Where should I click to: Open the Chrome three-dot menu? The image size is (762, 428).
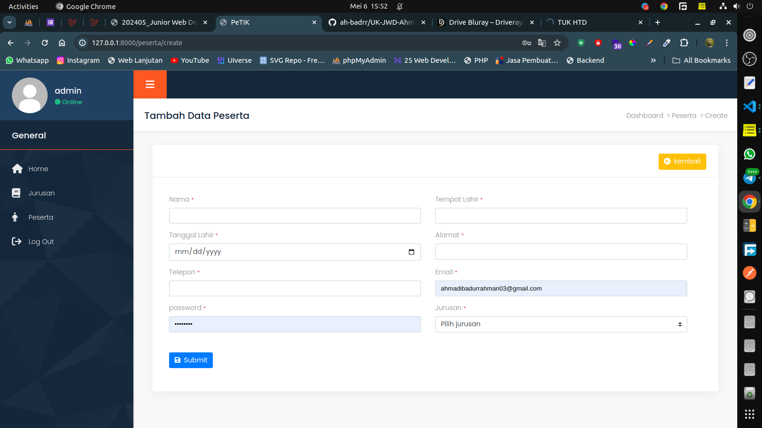tap(727, 43)
